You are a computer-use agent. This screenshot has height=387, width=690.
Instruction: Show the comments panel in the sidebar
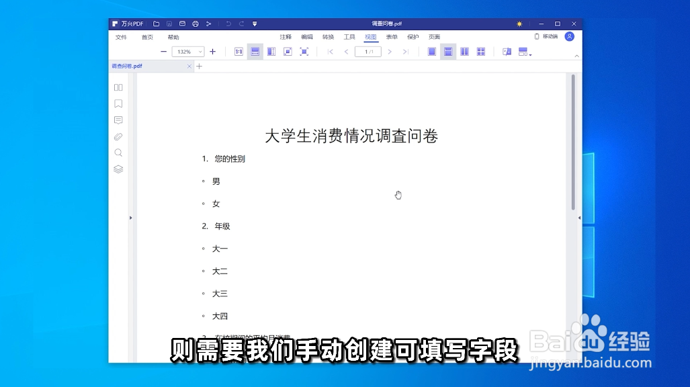[118, 120]
